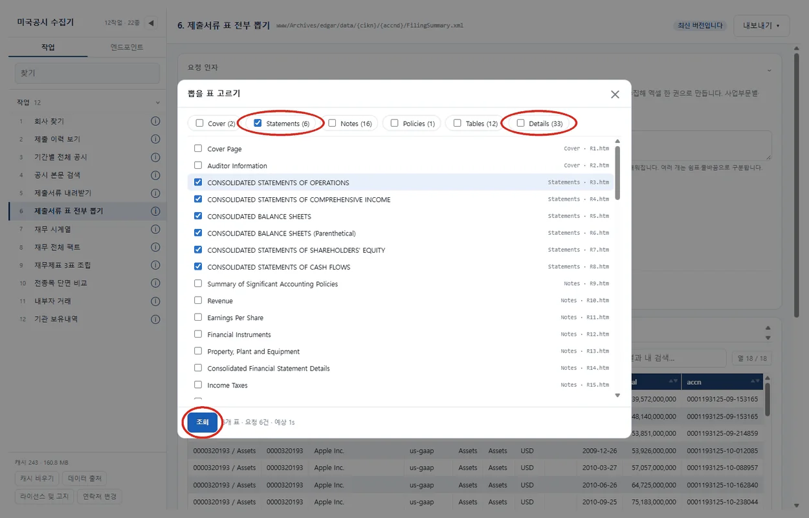Uncheck CONSOLIDATED STATEMENTS OF CASH FLOWS

(198, 267)
